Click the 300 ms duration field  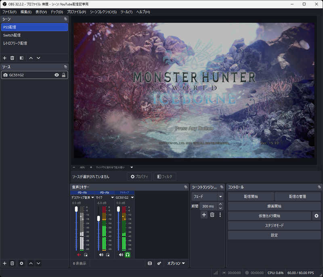pos(208,206)
